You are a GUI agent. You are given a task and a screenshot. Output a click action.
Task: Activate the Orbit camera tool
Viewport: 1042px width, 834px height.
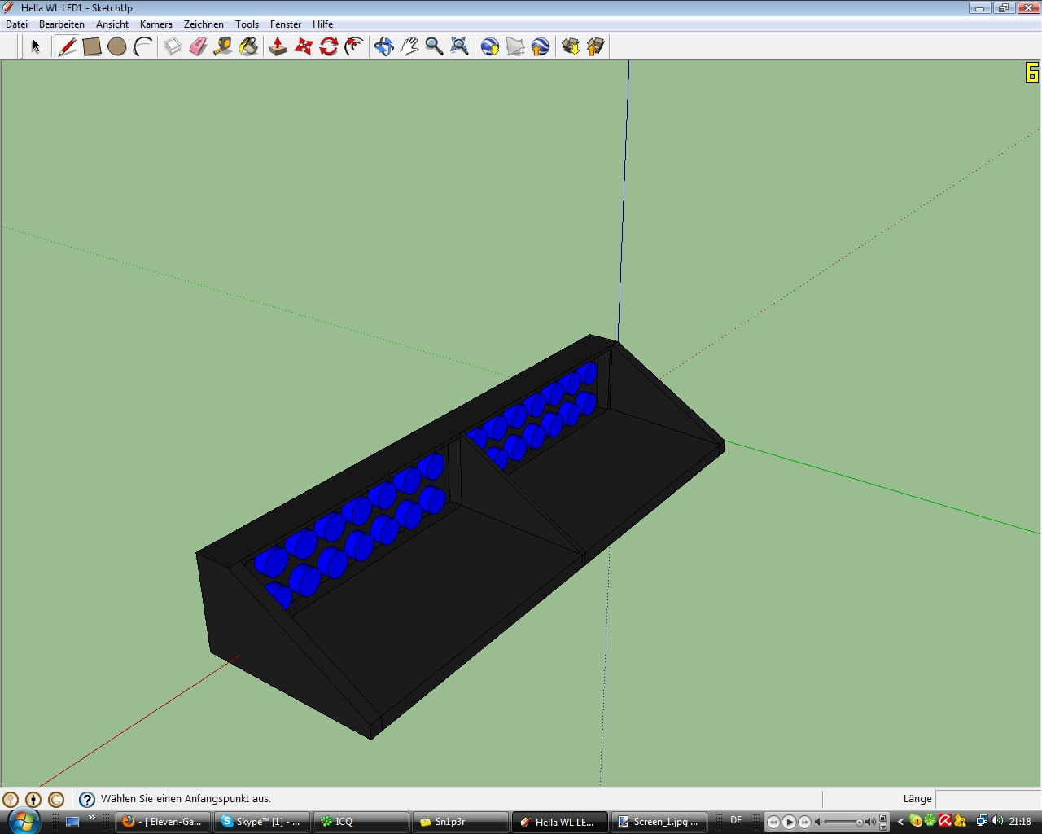coord(383,46)
